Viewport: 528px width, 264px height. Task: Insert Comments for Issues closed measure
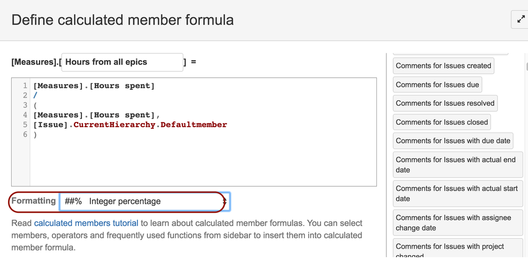(442, 122)
